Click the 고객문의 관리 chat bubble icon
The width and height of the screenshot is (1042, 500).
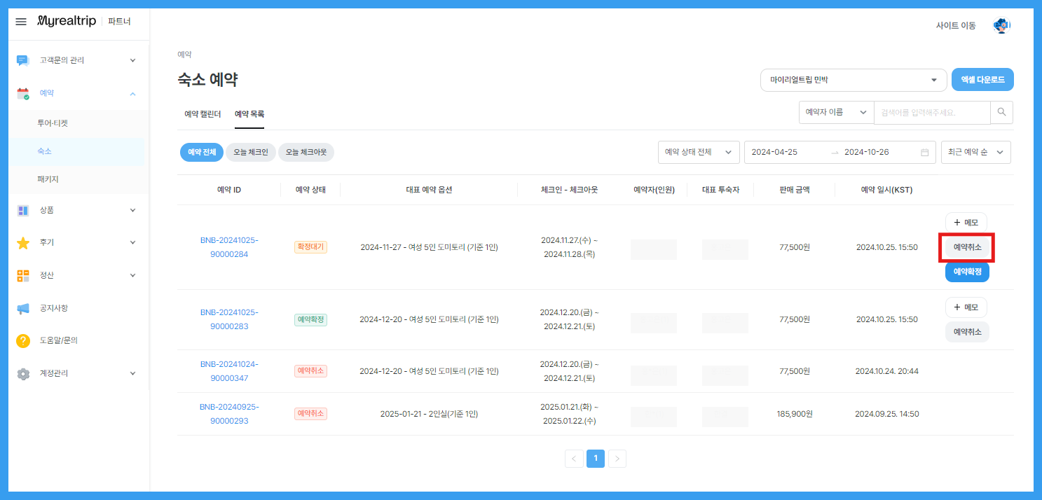click(x=22, y=60)
